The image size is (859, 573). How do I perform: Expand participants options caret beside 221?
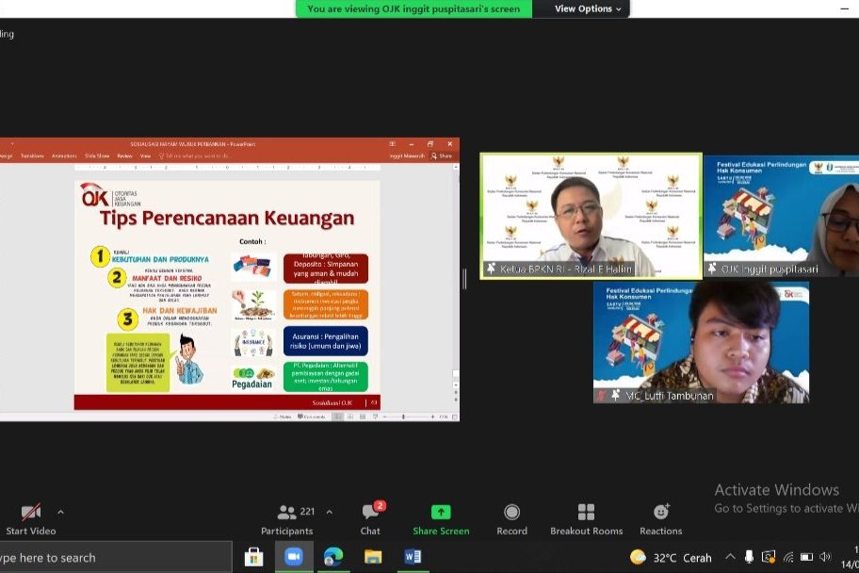pyautogui.click(x=330, y=512)
